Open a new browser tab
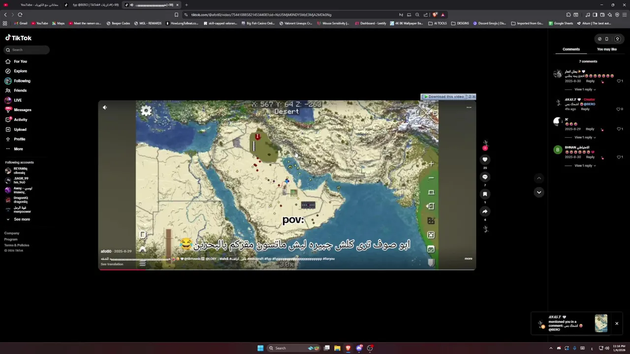Image resolution: width=630 pixels, height=354 pixels. point(186,5)
